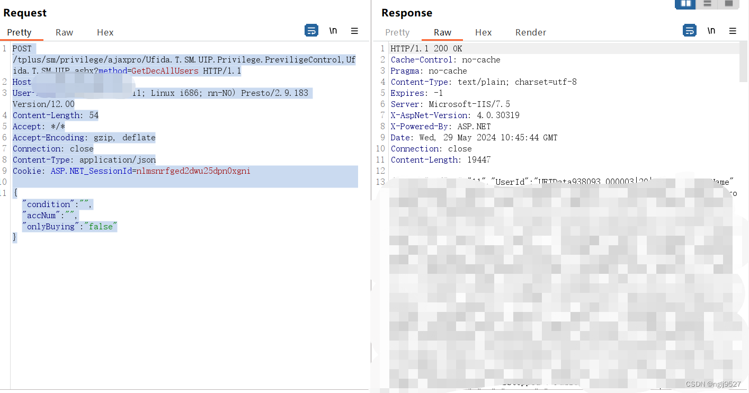Click the /tplus/sm/privilege/ajaxpro URL path line

[184, 60]
